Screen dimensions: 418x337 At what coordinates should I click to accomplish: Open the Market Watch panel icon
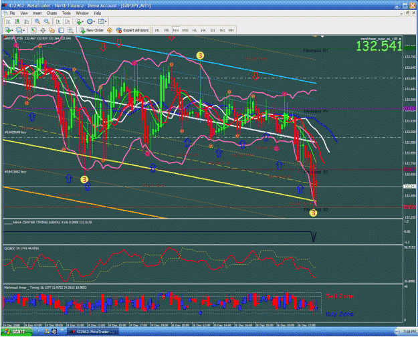[33, 30]
